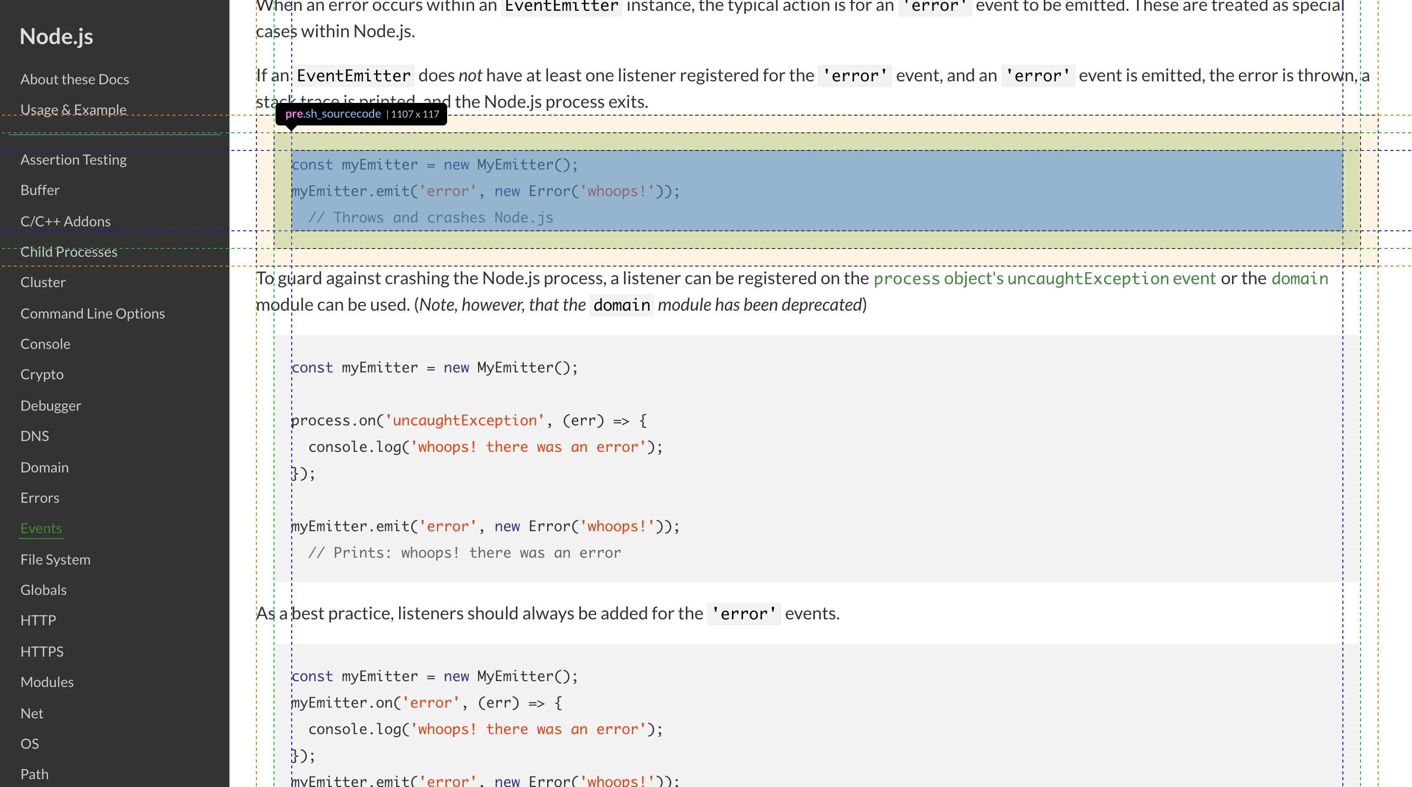Select Buffer in the sidebar
Image resolution: width=1412 pixels, height=787 pixels.
point(39,190)
